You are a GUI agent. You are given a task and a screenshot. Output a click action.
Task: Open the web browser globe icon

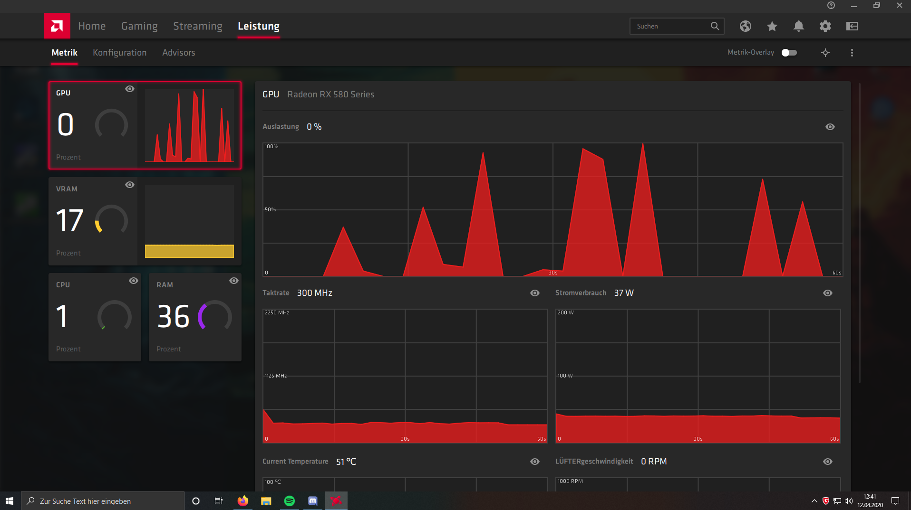click(746, 26)
